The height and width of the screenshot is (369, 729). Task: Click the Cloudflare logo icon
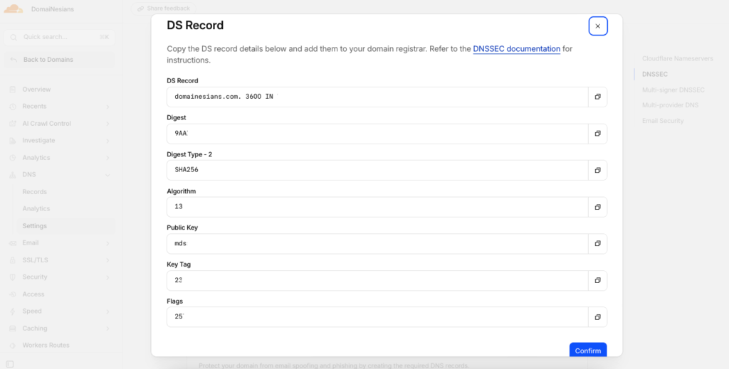[14, 9]
